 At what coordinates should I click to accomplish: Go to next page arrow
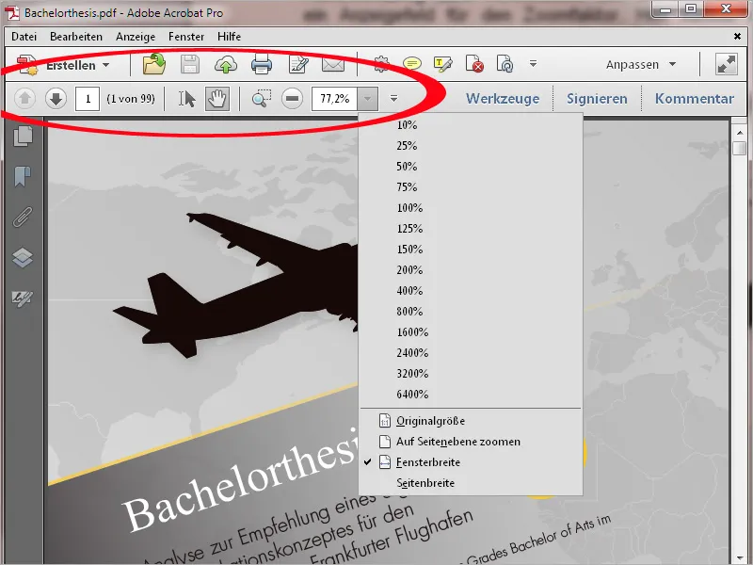tap(56, 99)
